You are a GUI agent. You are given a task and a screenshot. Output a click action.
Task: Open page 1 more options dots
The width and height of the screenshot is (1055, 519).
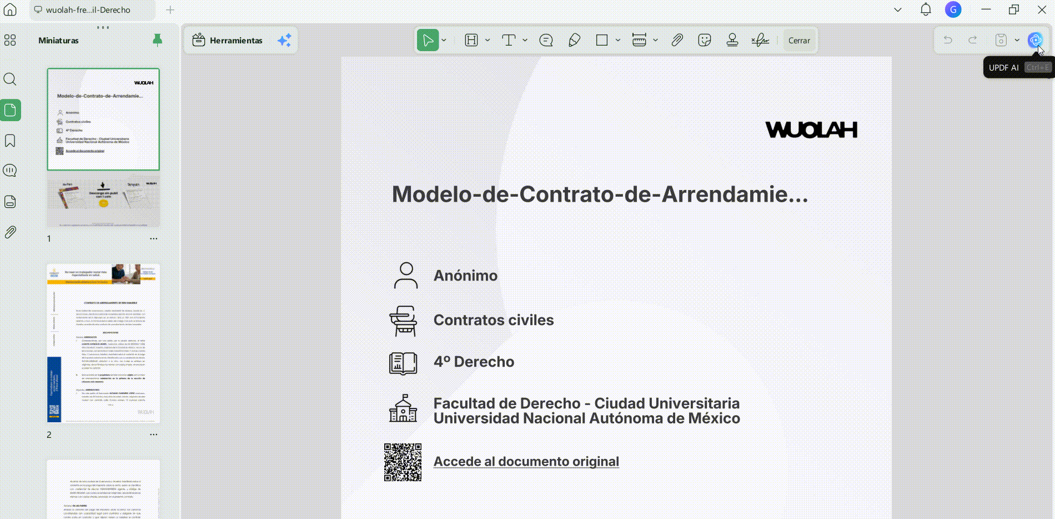coord(154,238)
